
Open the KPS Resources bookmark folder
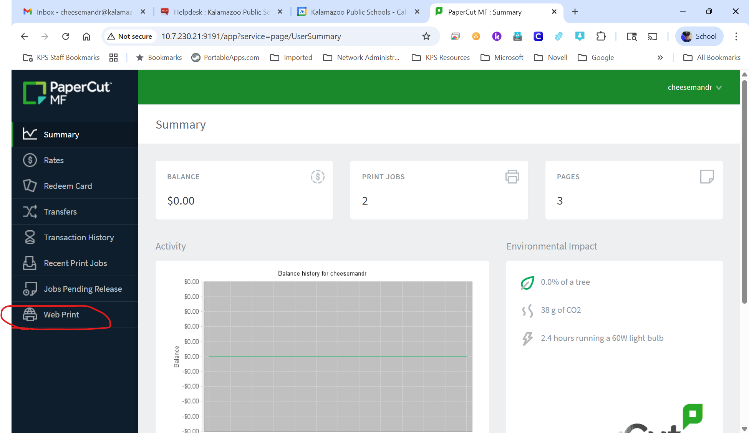pyautogui.click(x=441, y=58)
